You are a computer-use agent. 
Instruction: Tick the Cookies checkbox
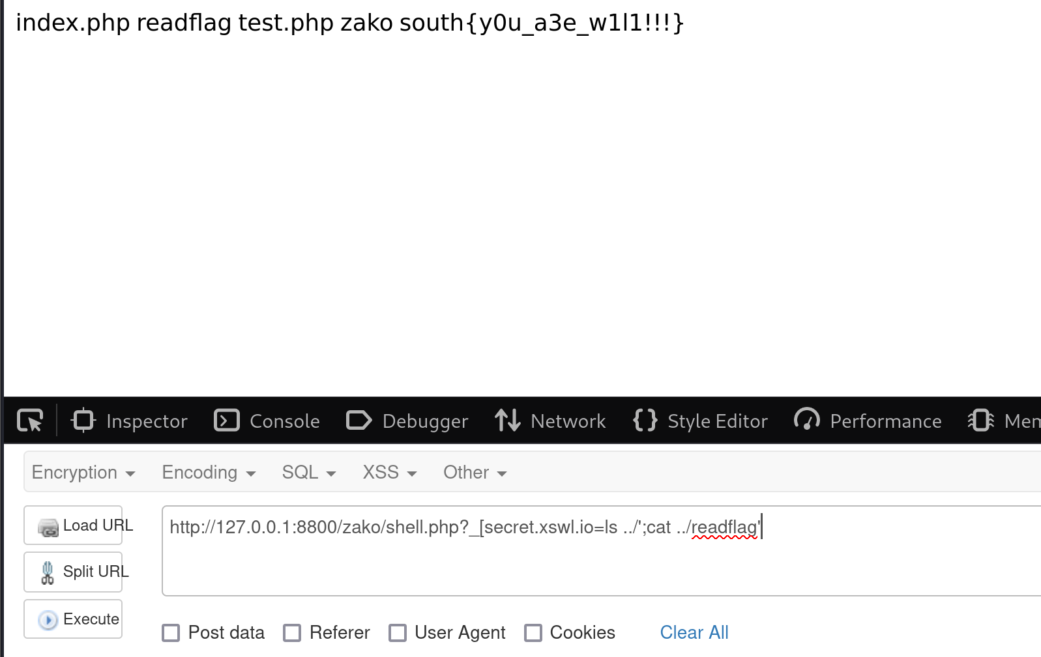pos(533,633)
